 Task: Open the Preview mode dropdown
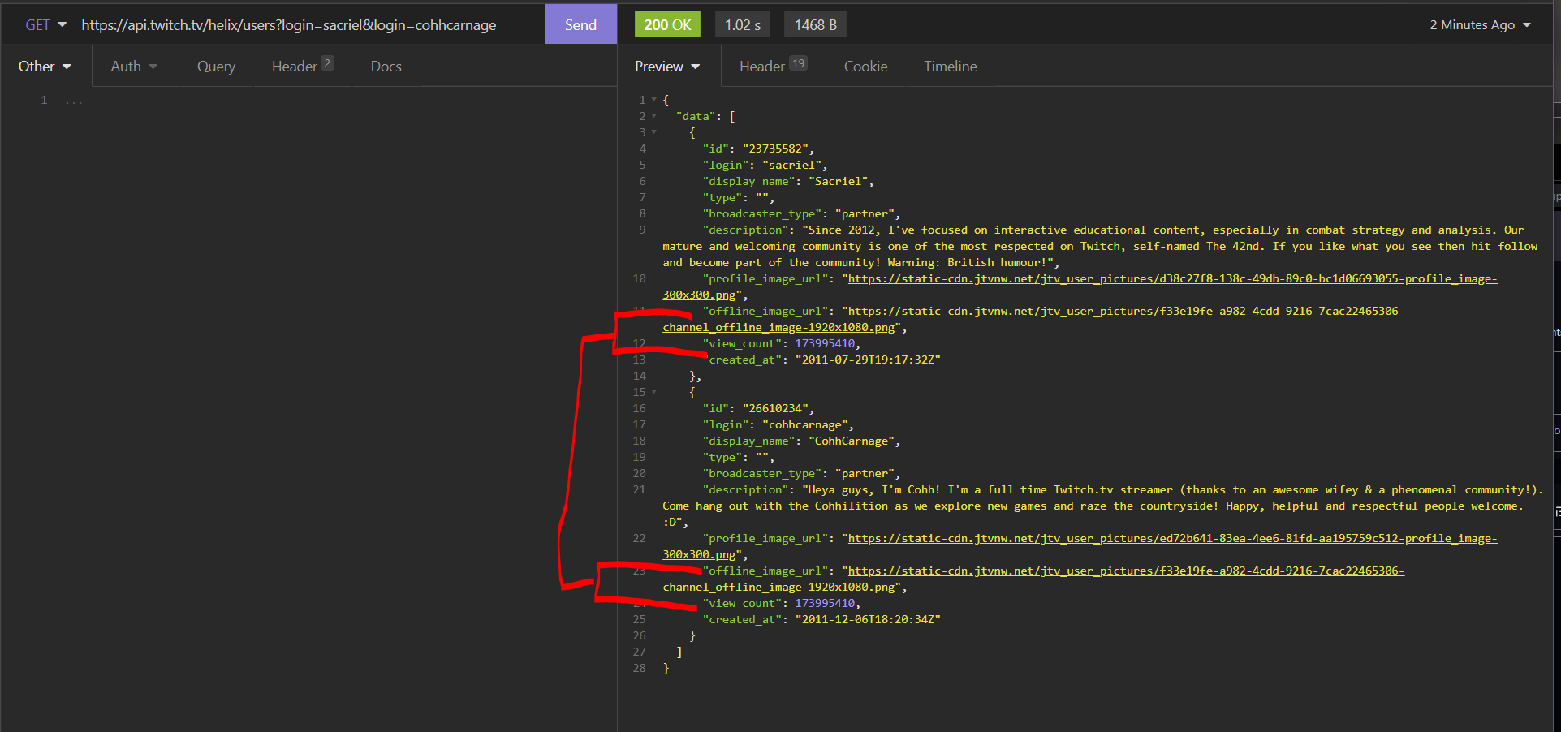click(x=667, y=67)
